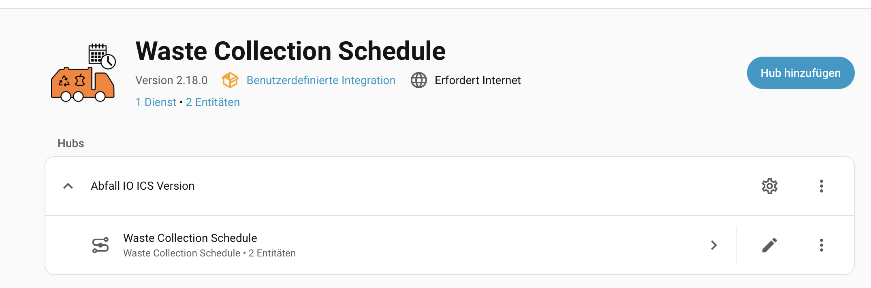Click the Hubs section heading

(x=71, y=144)
